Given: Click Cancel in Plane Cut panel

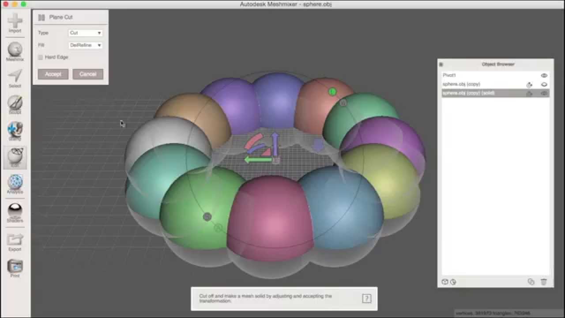Looking at the screenshot, I should tap(88, 74).
